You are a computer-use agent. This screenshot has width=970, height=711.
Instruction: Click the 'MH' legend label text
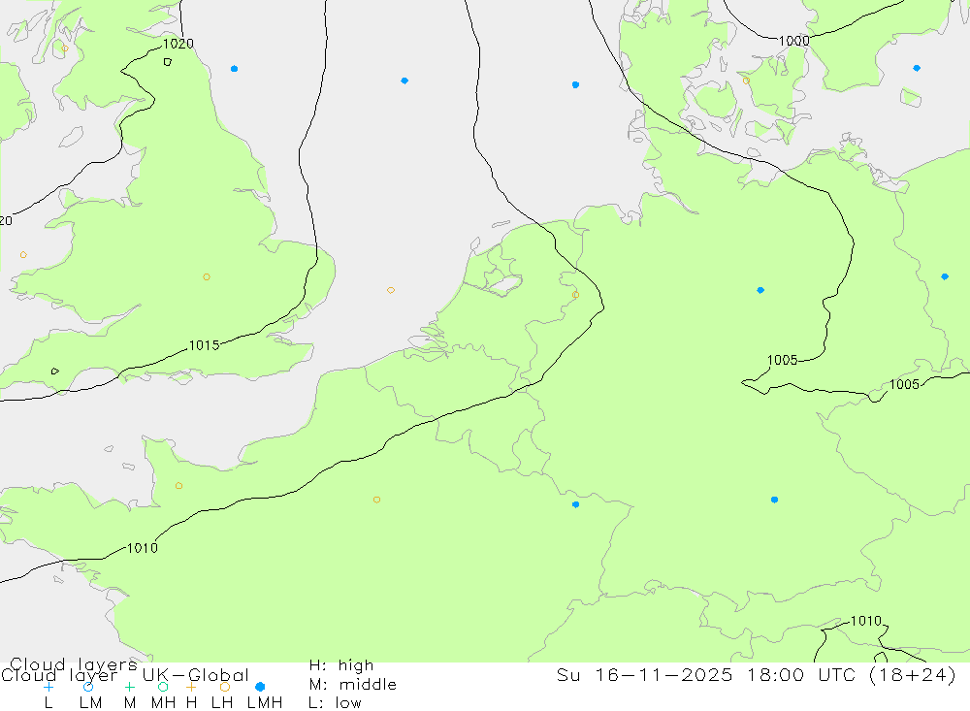point(163,703)
